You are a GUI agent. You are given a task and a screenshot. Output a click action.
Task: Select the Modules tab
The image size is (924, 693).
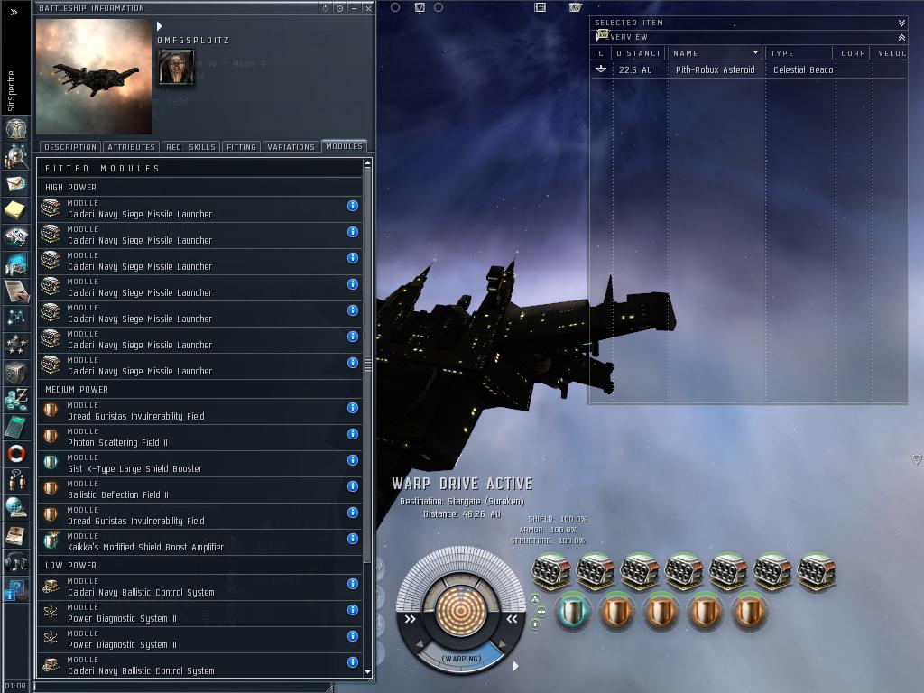click(x=344, y=146)
